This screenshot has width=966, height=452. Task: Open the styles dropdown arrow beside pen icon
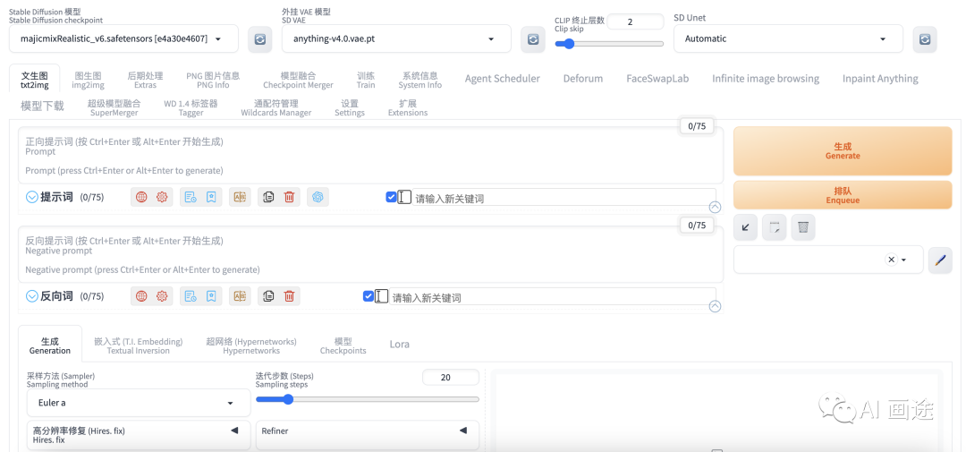(x=904, y=260)
